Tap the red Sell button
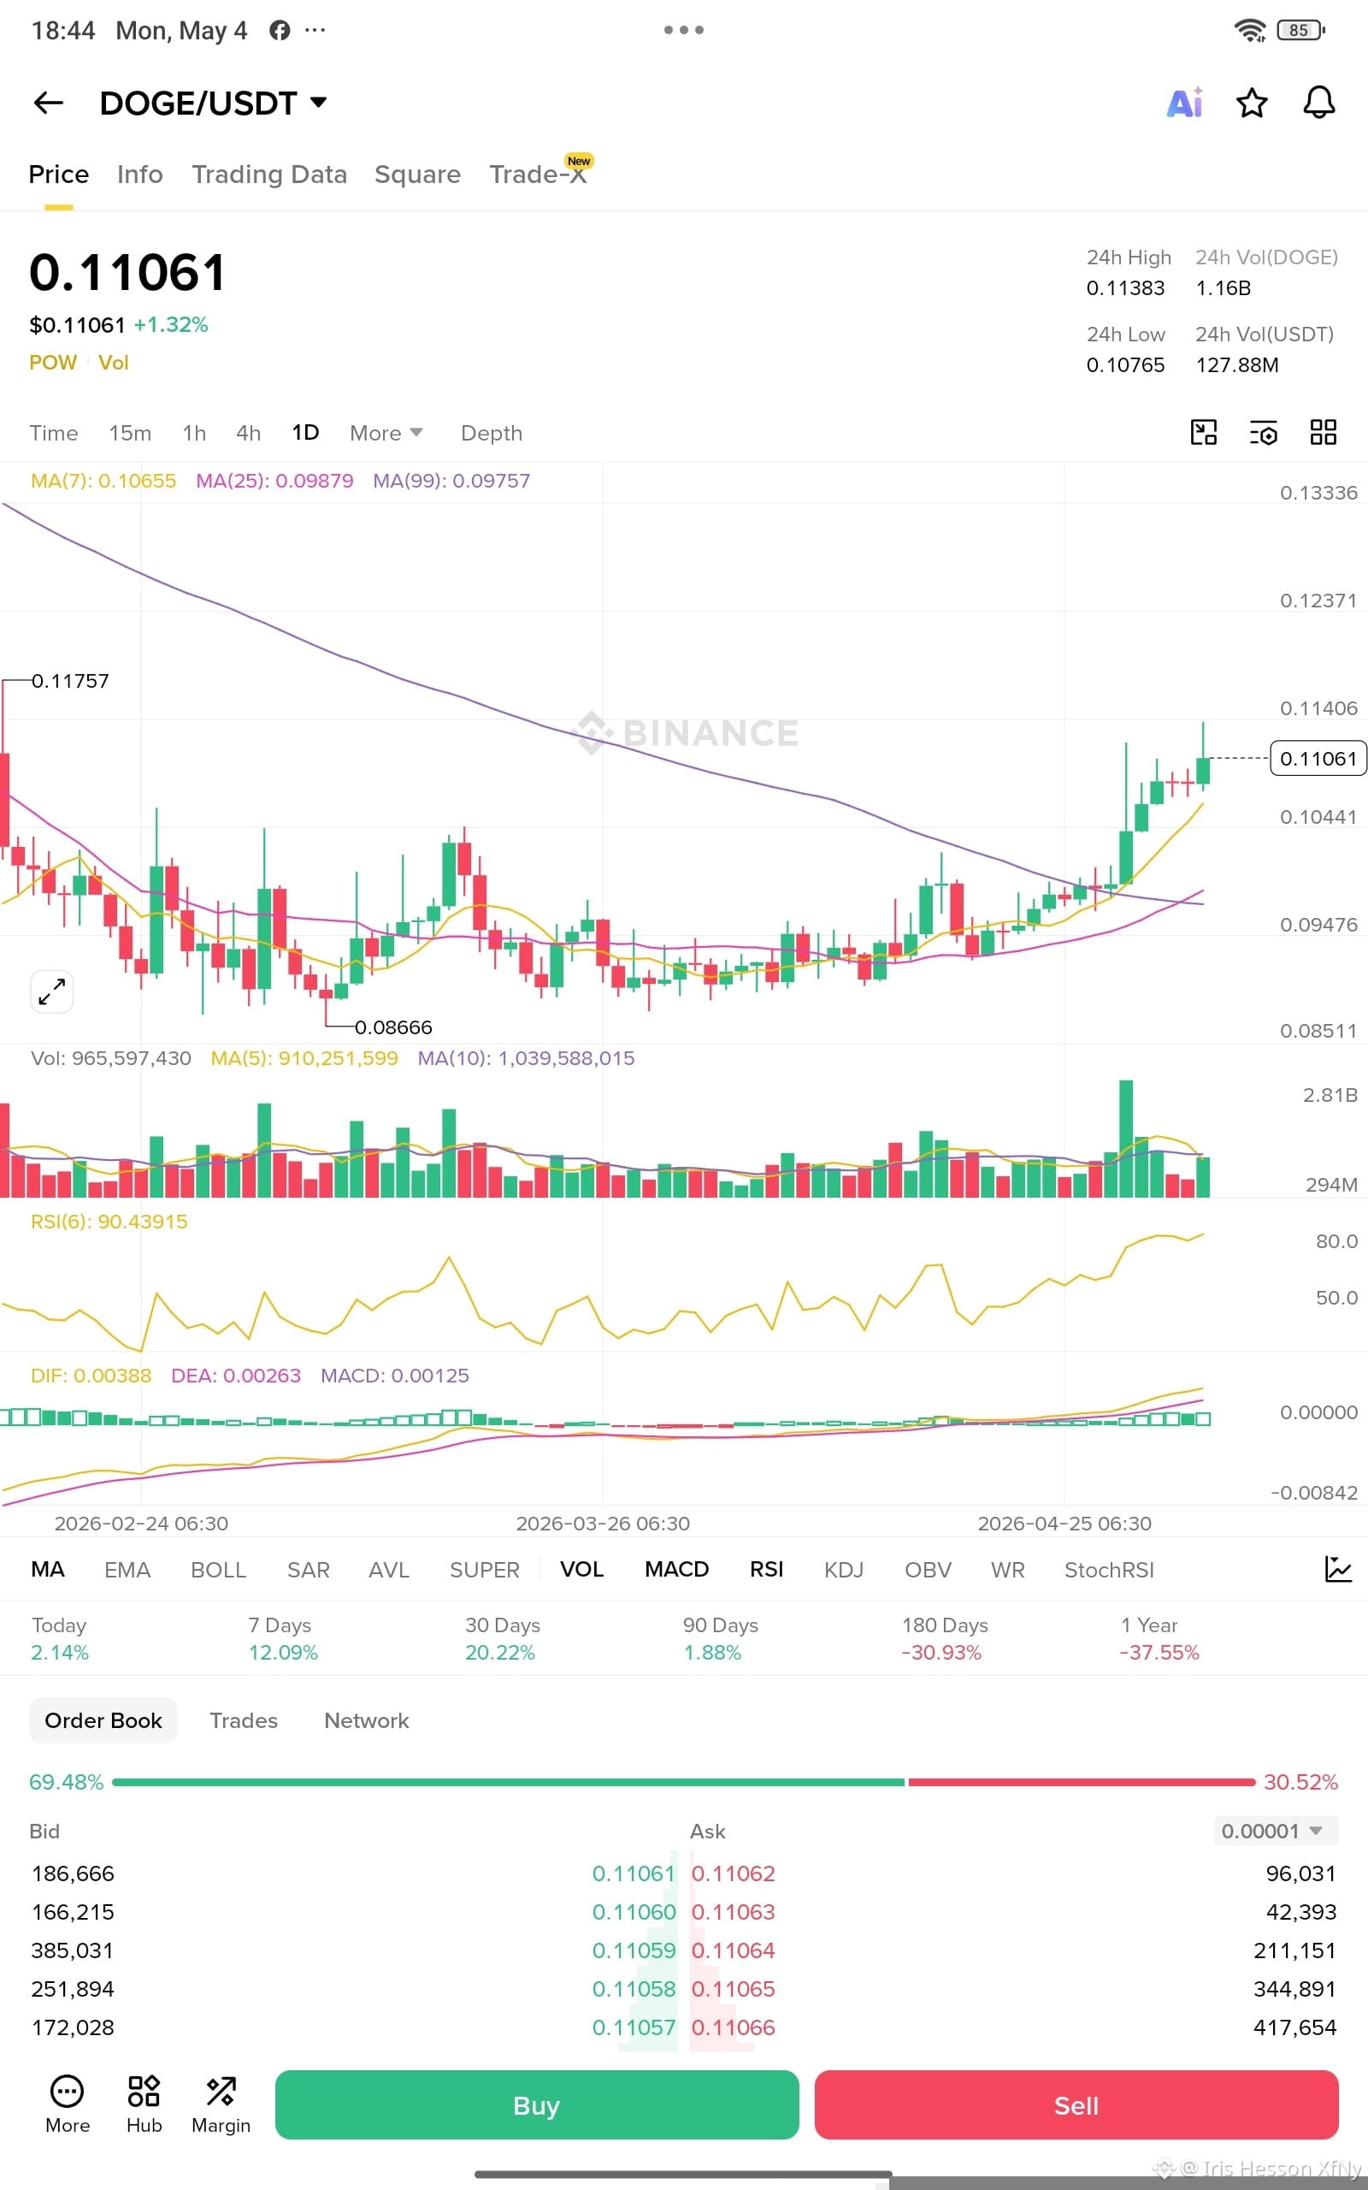 click(1076, 2105)
